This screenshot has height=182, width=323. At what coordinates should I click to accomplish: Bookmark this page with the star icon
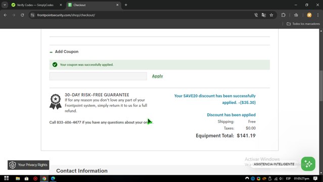point(271,15)
